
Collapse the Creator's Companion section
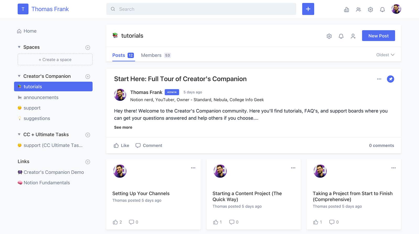[19, 76]
